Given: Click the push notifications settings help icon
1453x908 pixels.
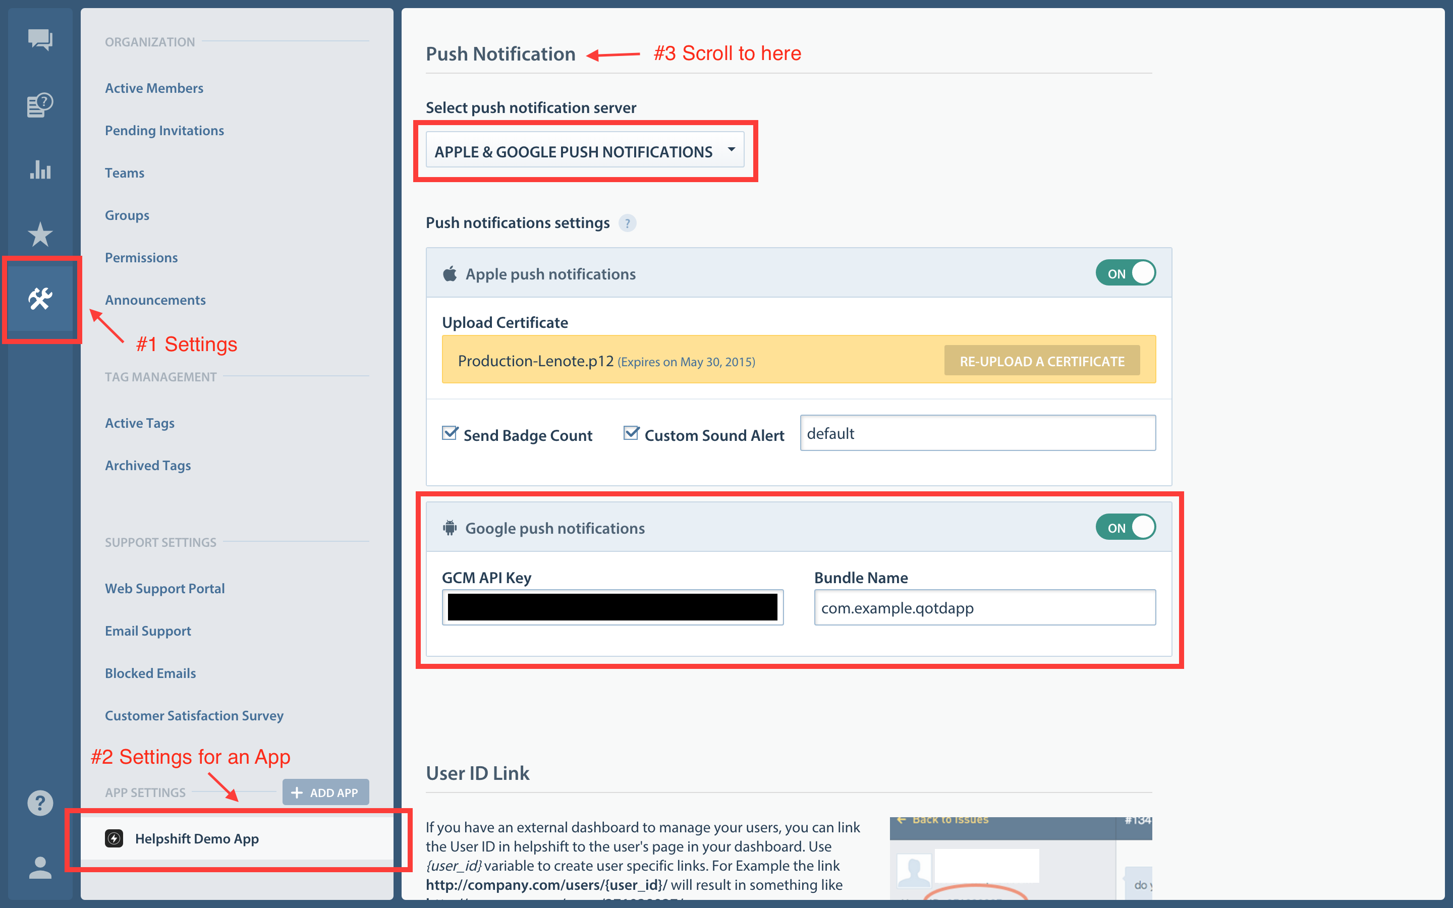Looking at the screenshot, I should [x=628, y=223].
